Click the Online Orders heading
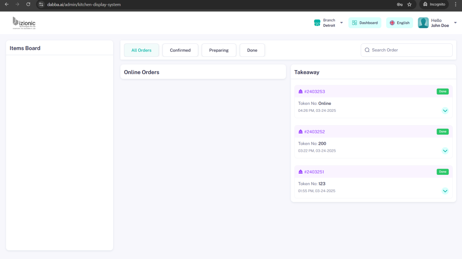 [x=142, y=72]
